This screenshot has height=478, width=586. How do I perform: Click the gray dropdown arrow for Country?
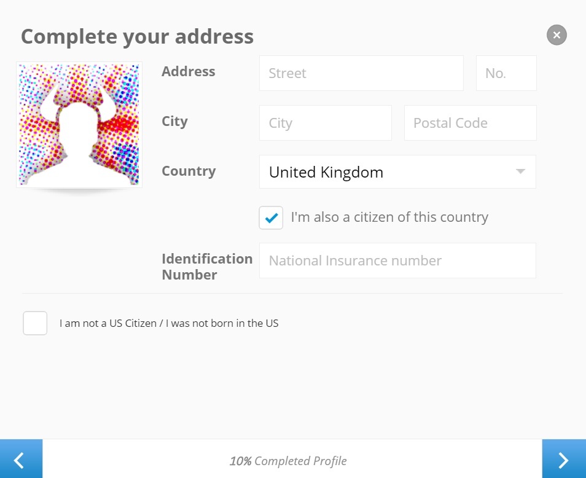(520, 172)
